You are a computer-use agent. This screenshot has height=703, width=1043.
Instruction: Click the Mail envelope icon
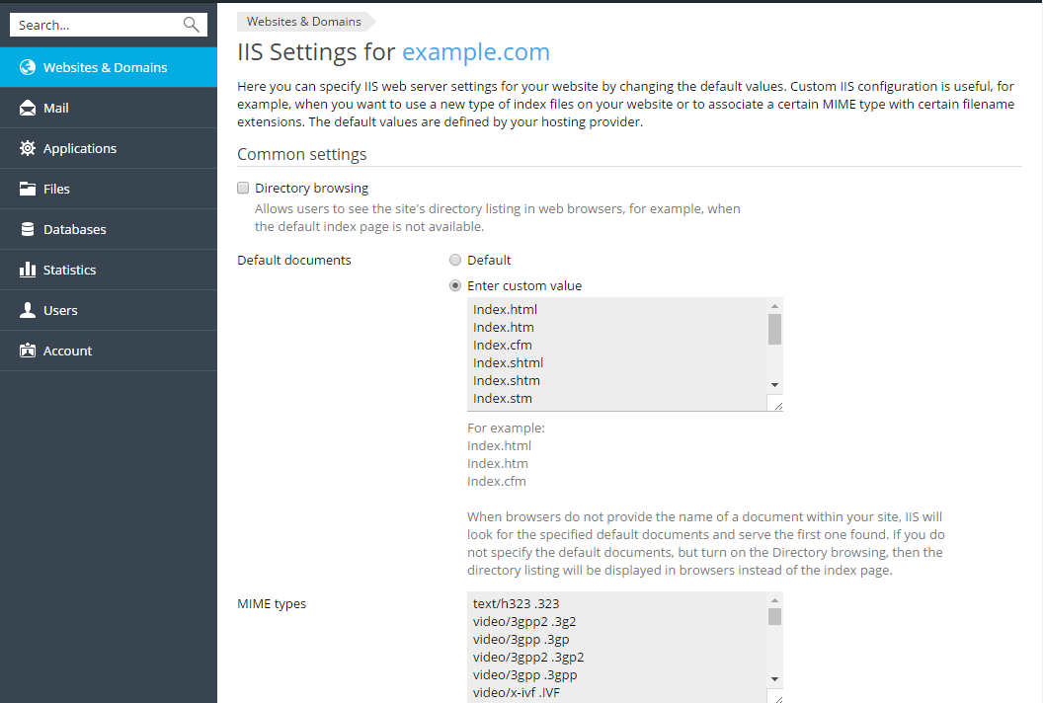(27, 109)
